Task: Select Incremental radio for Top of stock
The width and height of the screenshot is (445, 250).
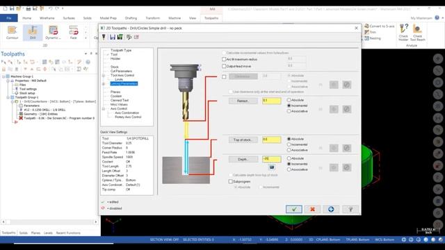Action: pyautogui.click(x=289, y=144)
